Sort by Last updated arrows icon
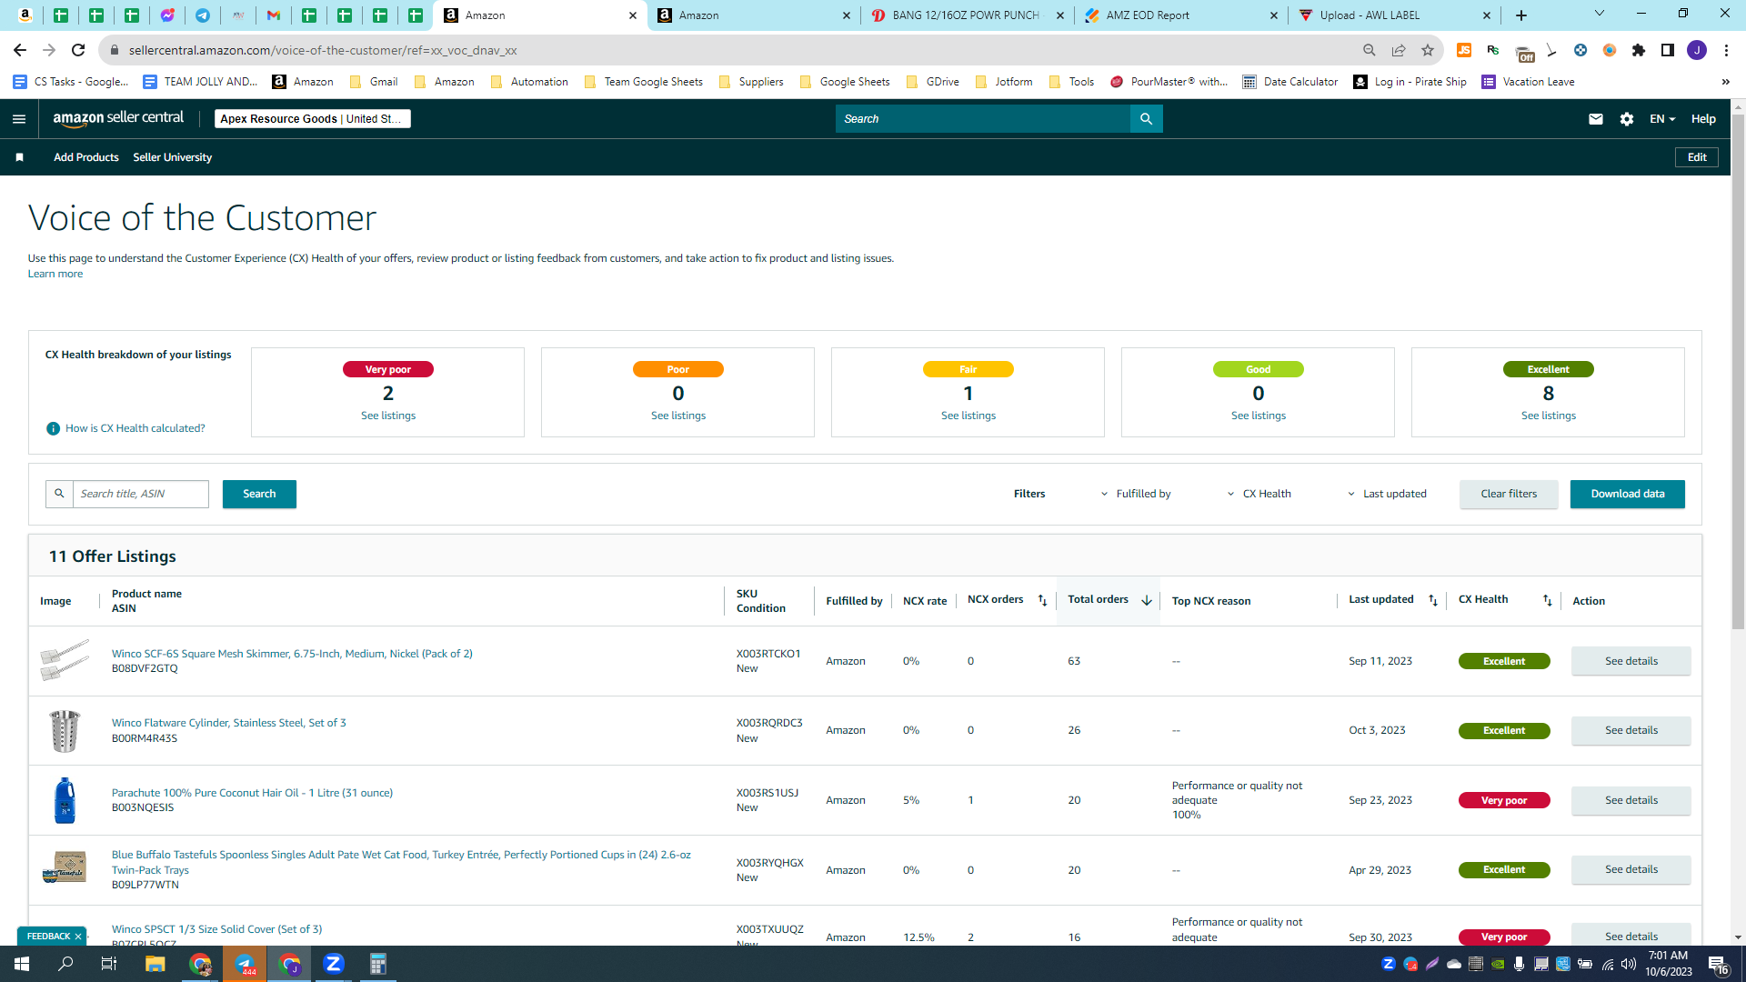 pyautogui.click(x=1433, y=601)
